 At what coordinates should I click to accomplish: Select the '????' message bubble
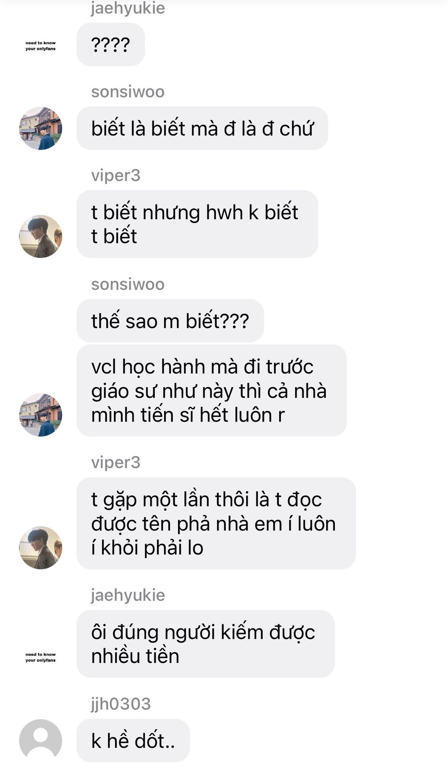pyautogui.click(x=110, y=45)
